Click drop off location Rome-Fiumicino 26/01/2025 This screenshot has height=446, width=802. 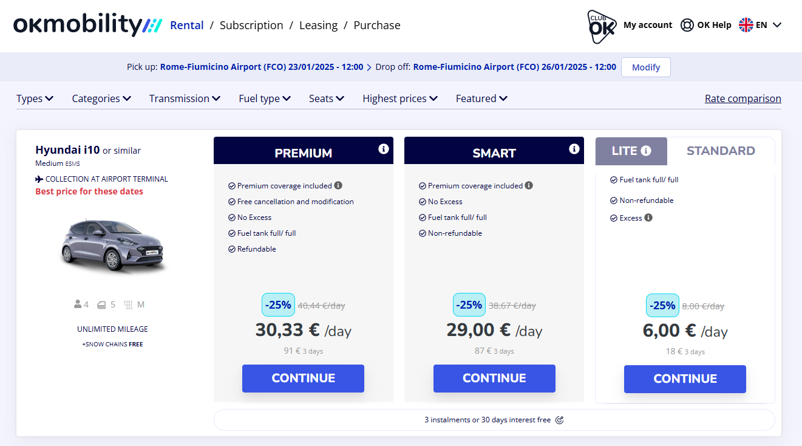[515, 67]
